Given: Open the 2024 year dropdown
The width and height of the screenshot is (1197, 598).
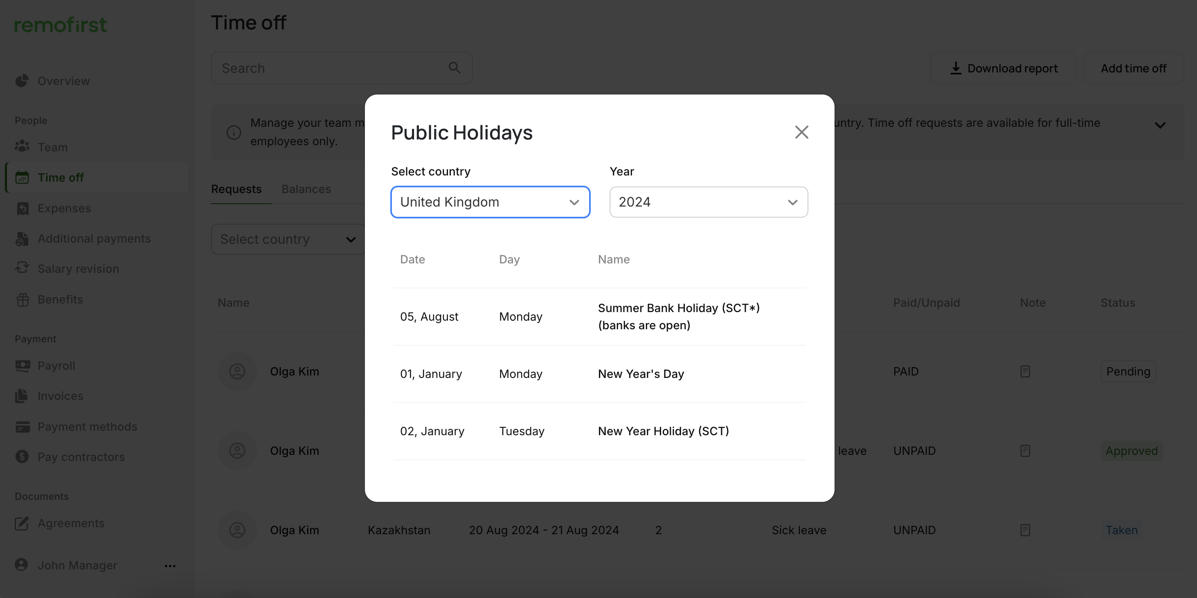Looking at the screenshot, I should pos(708,202).
